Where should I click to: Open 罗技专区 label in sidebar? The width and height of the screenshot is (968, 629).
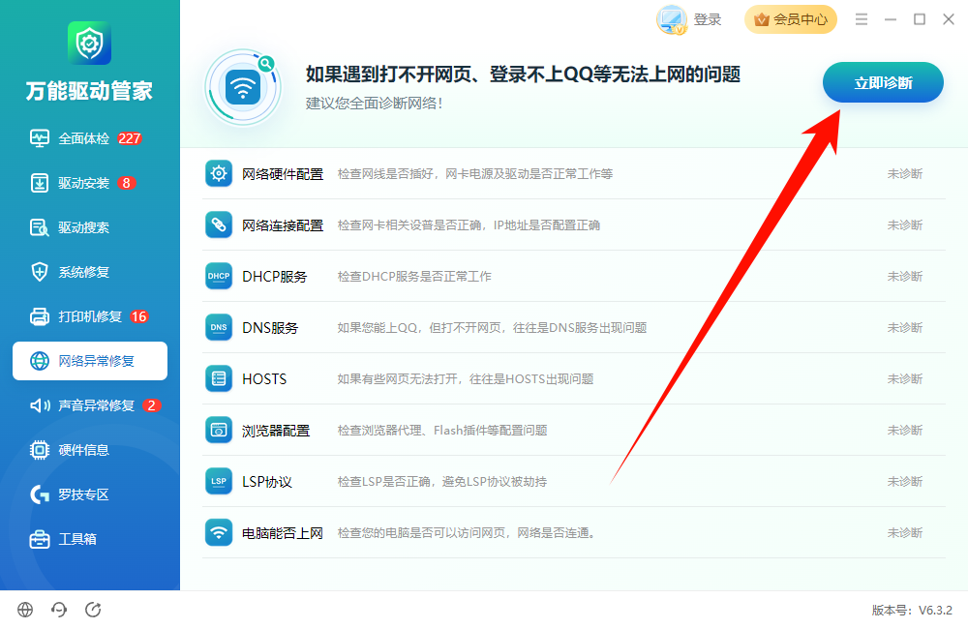[x=83, y=494]
